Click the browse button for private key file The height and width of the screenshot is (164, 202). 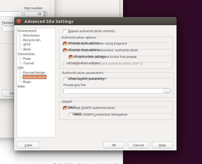tap(166, 91)
